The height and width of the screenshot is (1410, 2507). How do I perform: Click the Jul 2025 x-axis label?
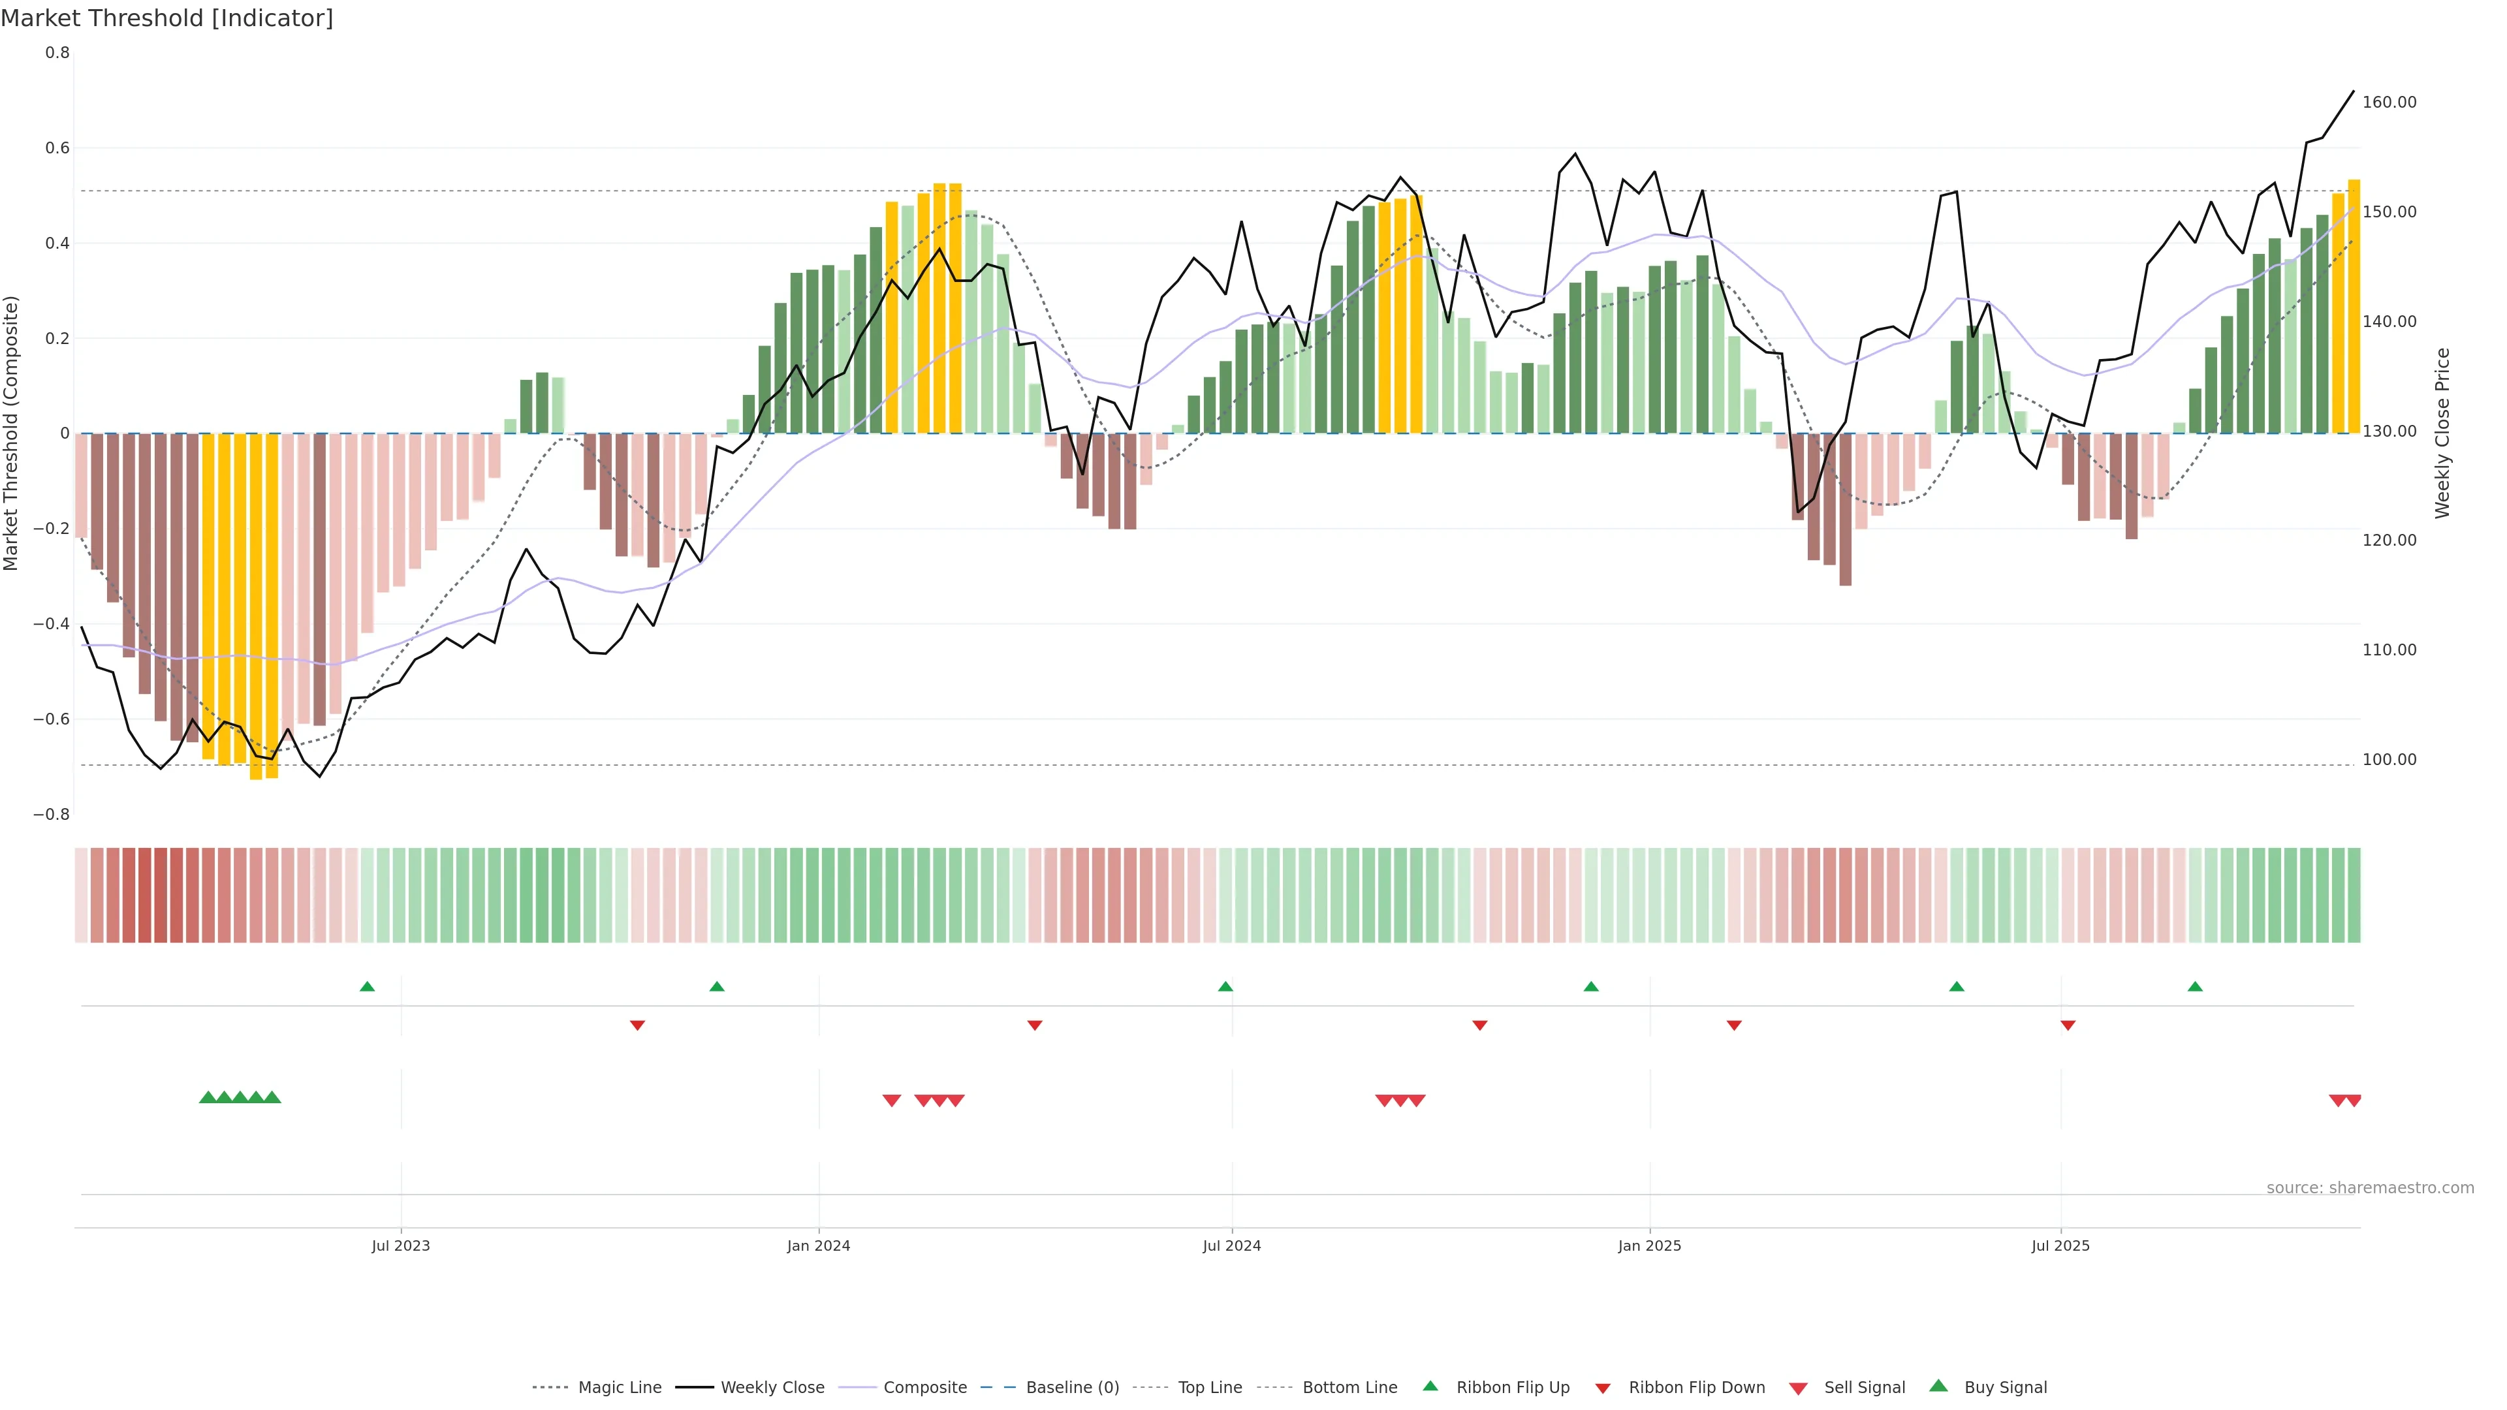(2060, 1245)
